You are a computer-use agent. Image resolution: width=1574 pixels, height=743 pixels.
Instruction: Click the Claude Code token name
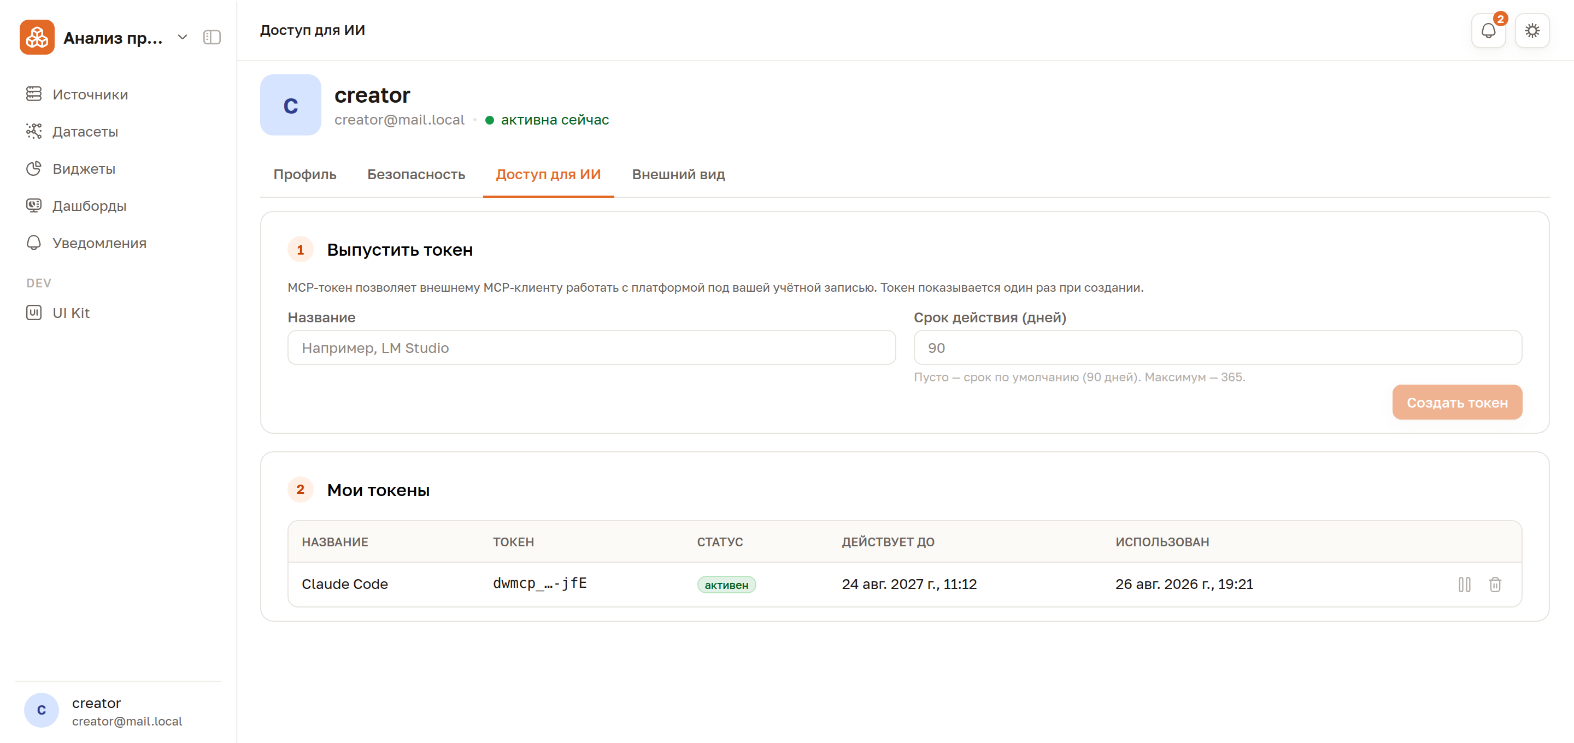[345, 584]
